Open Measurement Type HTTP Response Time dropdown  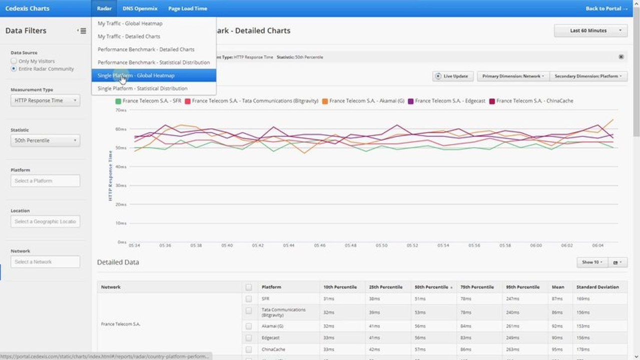[45, 100]
